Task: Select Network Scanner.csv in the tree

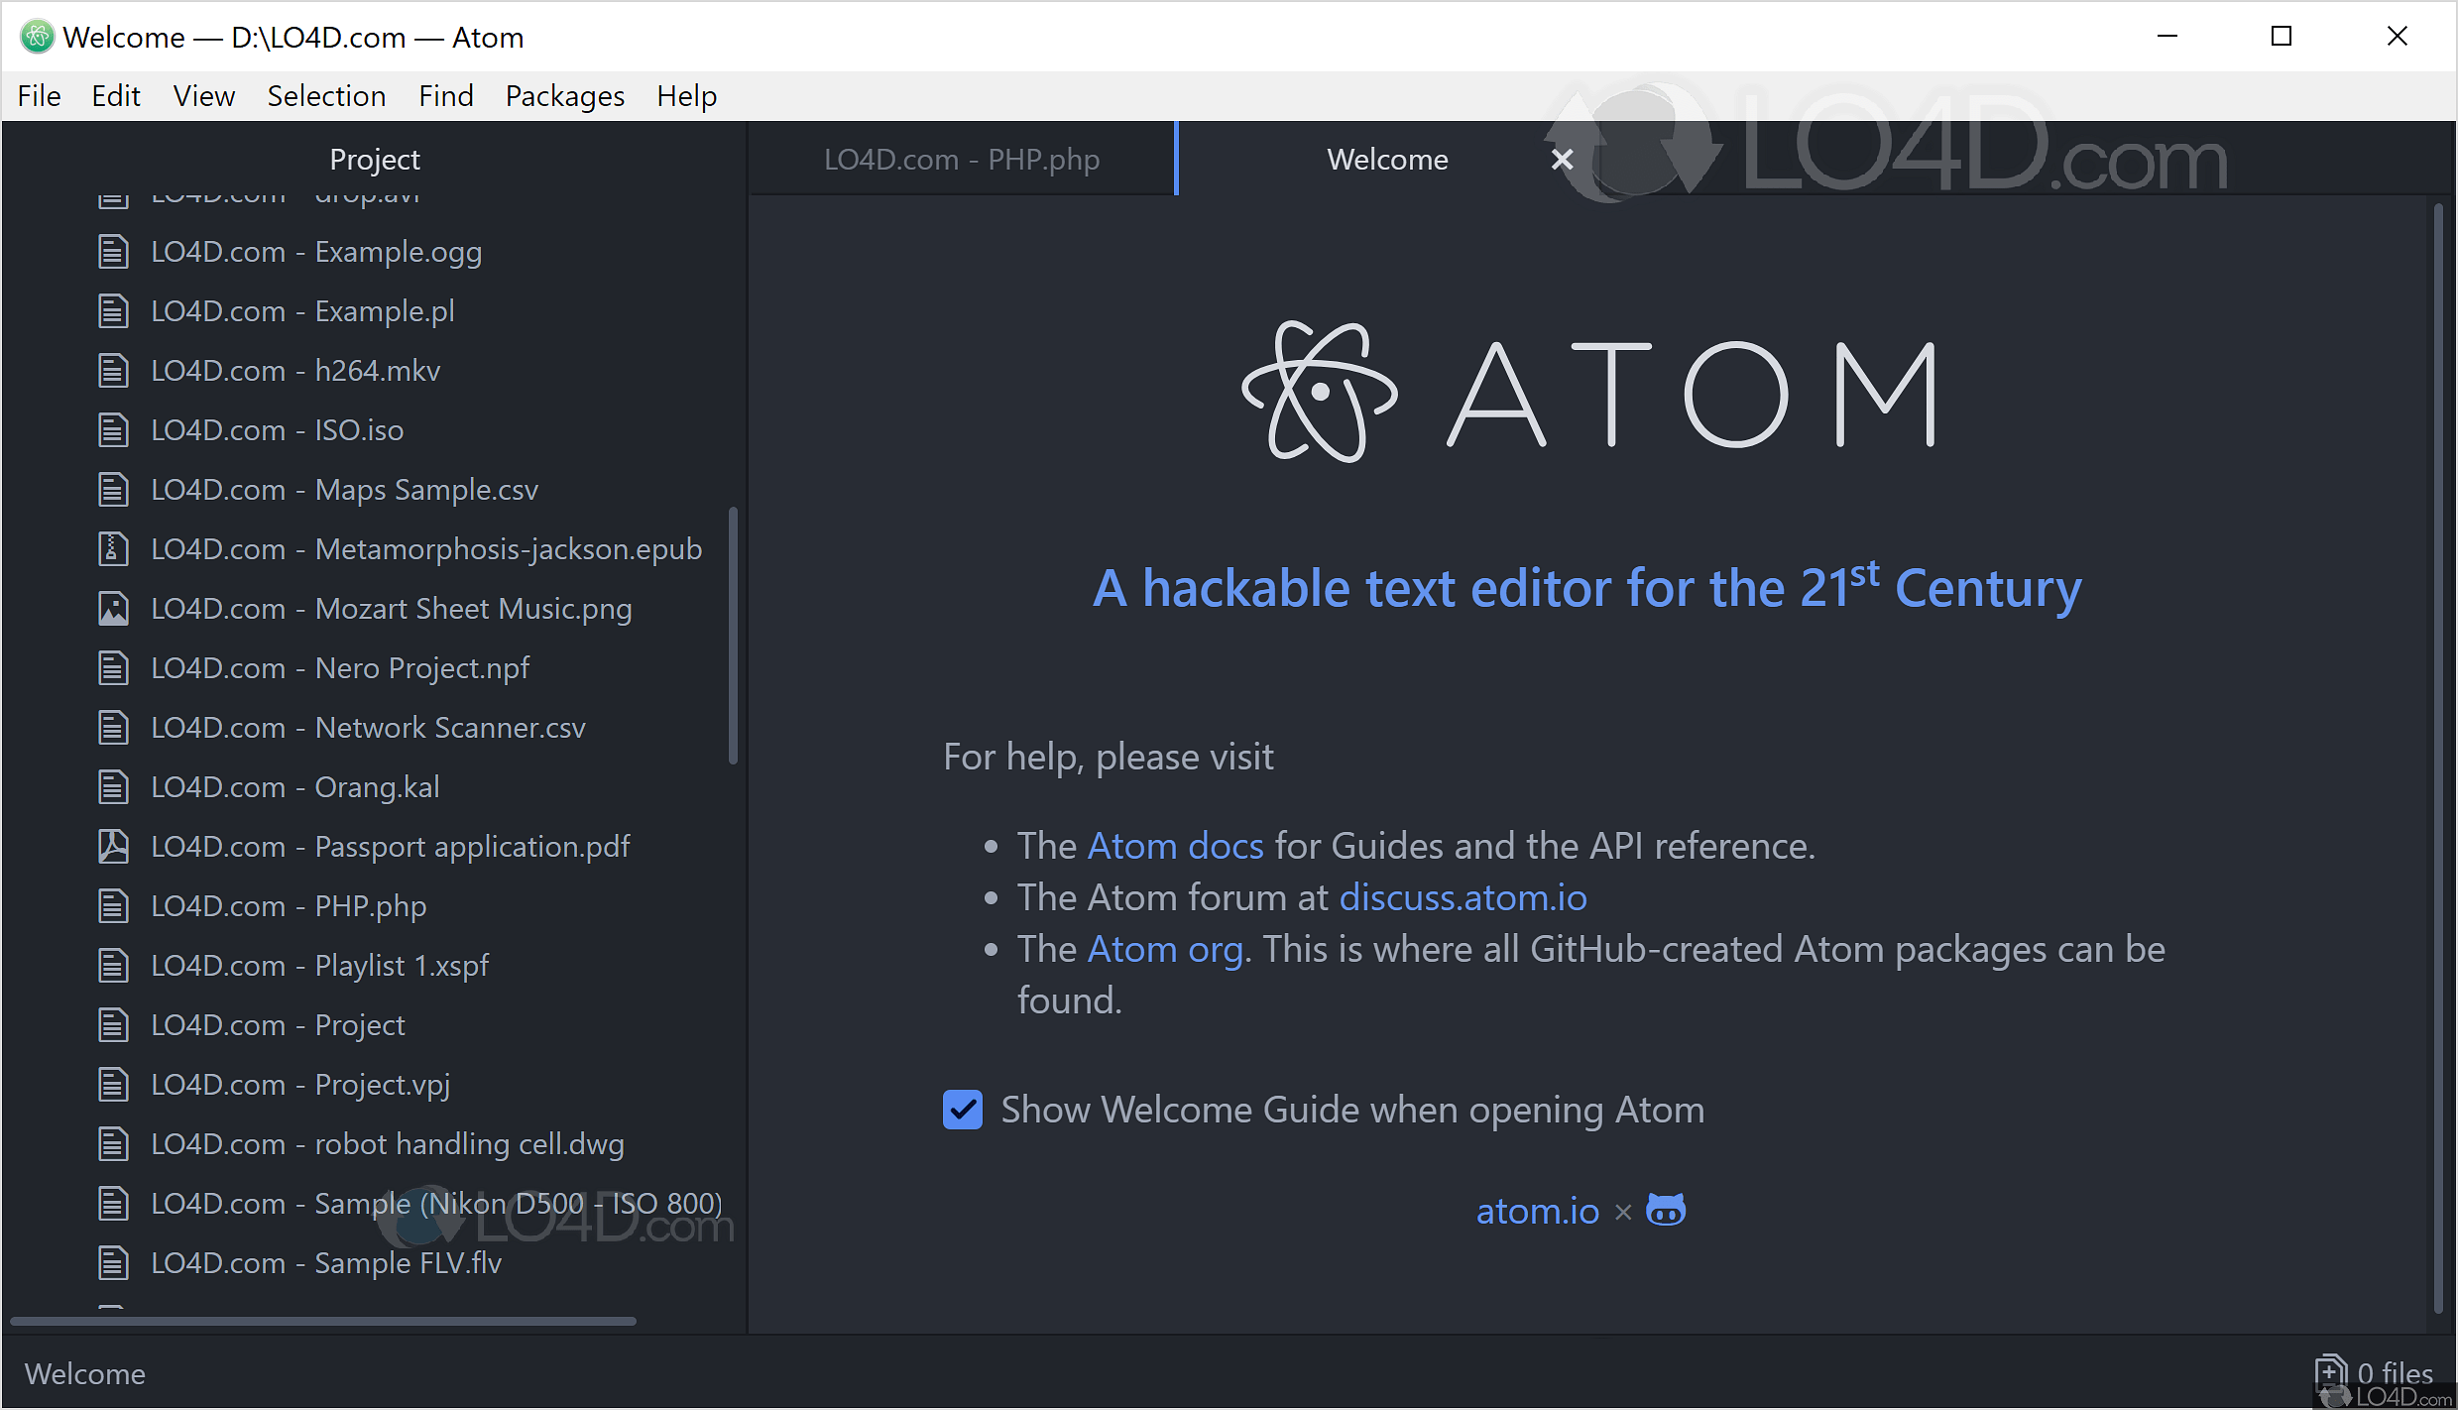Action: [449, 728]
